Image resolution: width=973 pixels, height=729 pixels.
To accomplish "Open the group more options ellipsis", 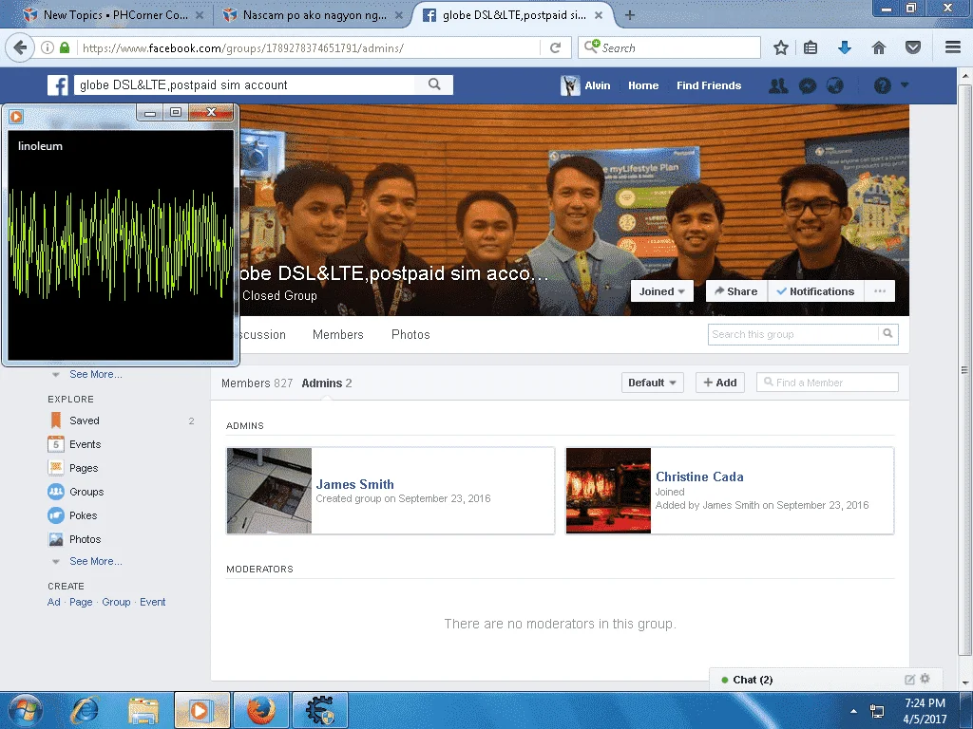I will 880,291.
